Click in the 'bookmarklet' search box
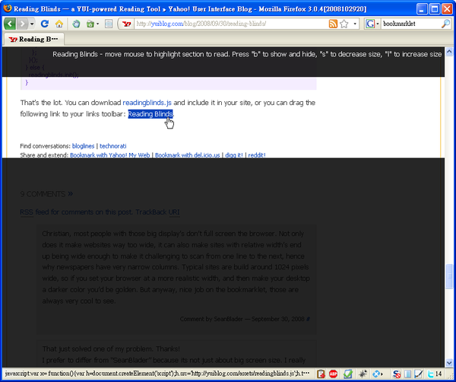The height and width of the screenshot is (382, 456). tap(410, 24)
